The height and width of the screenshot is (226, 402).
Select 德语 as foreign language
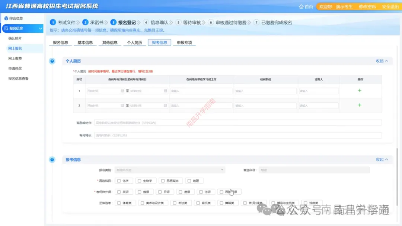[x=180, y=192]
